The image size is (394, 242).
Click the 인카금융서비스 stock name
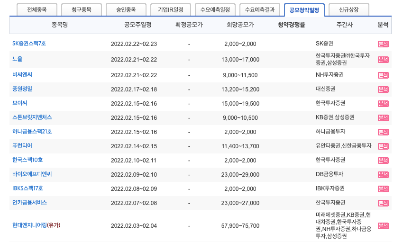coord(30,202)
